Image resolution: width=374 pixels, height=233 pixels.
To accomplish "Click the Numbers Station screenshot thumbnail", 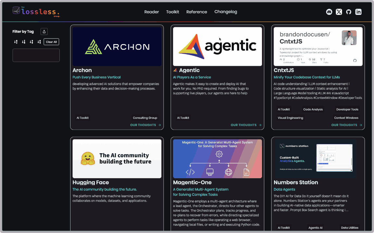I will coord(318,159).
